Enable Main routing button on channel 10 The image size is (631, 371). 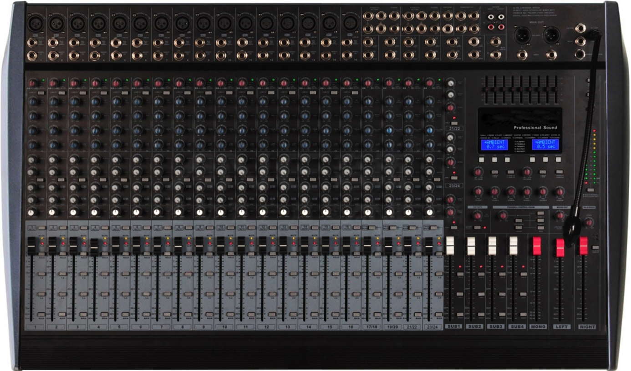click(230, 315)
